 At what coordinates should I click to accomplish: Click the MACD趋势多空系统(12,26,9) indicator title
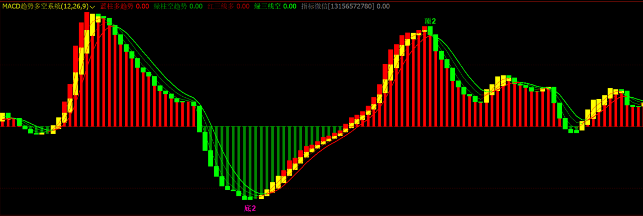[x=45, y=6]
